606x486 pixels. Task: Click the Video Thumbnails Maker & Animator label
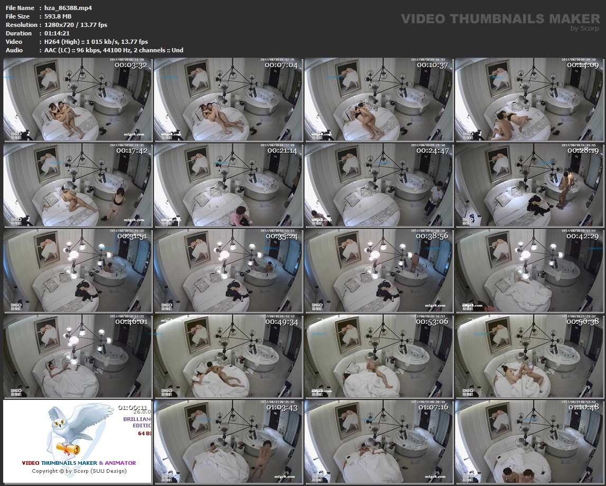pyautogui.click(x=79, y=463)
